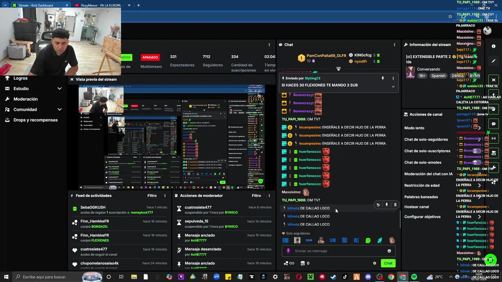This screenshot has width=502, height=282.
Task: Open Steam from the taskbar
Action: 333,277
